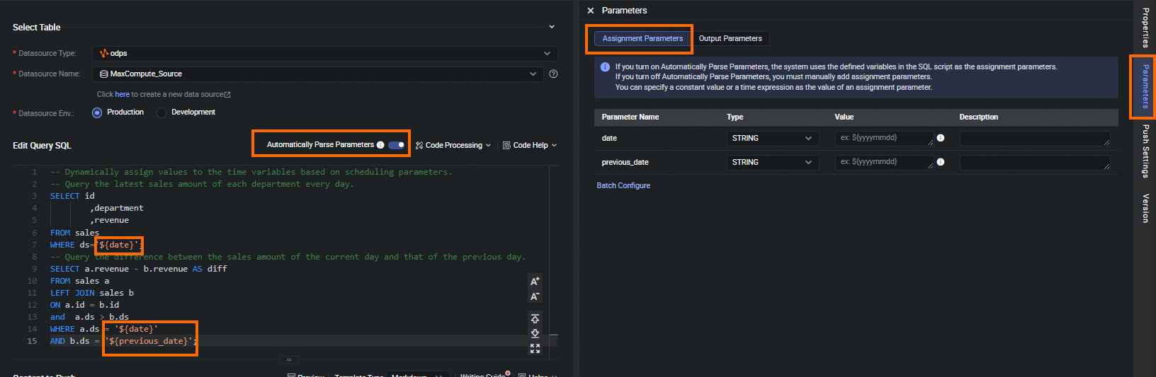Open Type dropdown for date parameter
1156x377 pixels.
[773, 138]
